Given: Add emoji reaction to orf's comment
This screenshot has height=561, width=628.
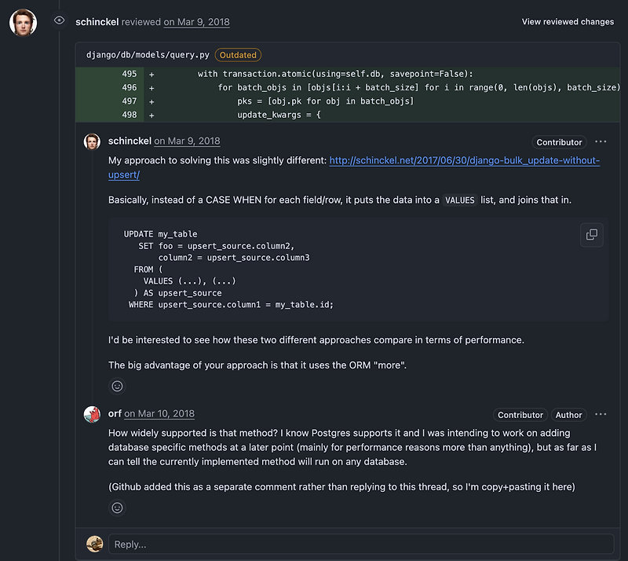Looking at the screenshot, I should coord(118,508).
